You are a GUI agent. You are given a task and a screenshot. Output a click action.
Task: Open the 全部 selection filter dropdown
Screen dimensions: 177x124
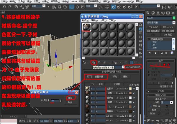coord(44,6)
